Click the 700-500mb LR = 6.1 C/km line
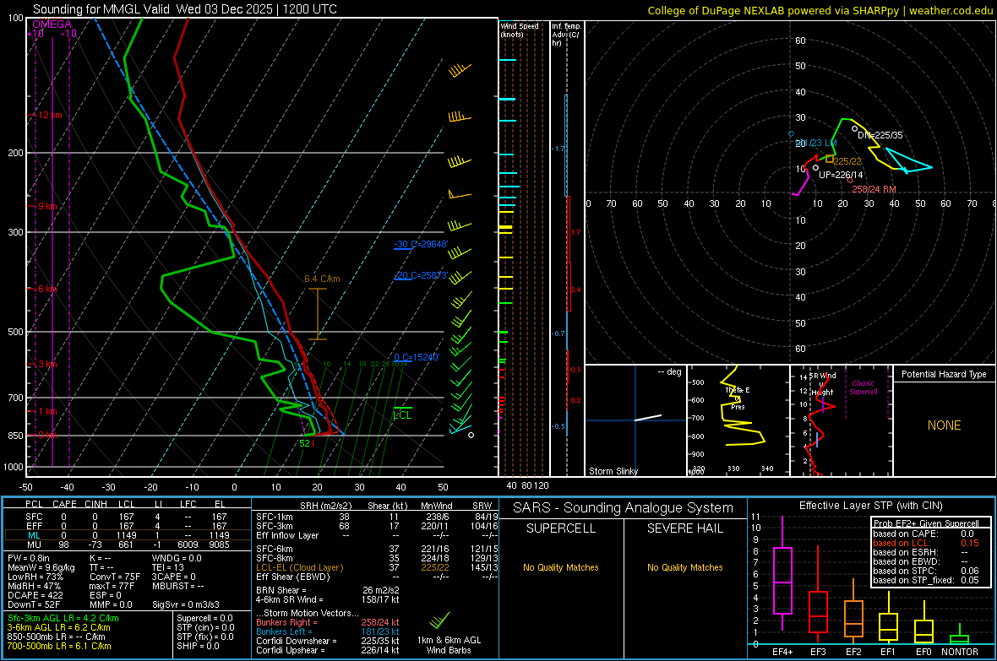 [x=59, y=646]
